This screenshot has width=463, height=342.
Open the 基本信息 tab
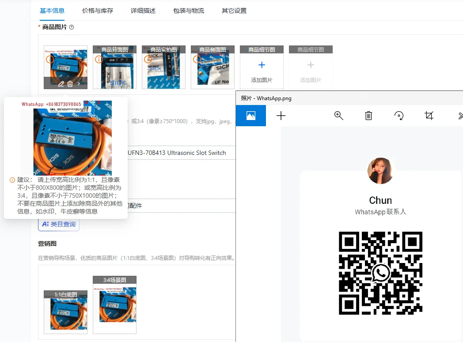pyautogui.click(x=52, y=11)
